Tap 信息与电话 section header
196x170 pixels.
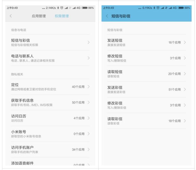click(19, 30)
